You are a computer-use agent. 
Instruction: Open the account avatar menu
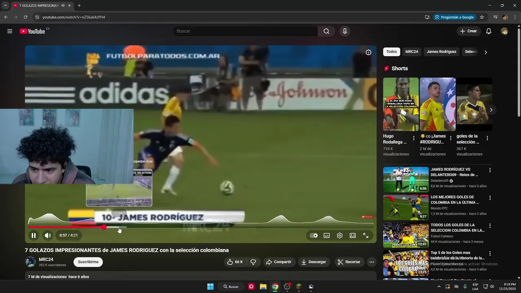pyautogui.click(x=505, y=31)
